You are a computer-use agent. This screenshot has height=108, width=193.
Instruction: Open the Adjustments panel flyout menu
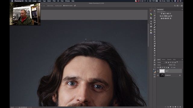pos(182,10)
